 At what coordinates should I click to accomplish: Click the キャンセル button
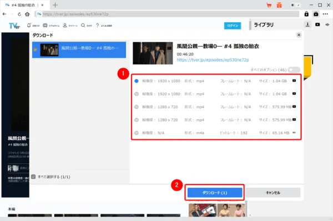[273, 193]
